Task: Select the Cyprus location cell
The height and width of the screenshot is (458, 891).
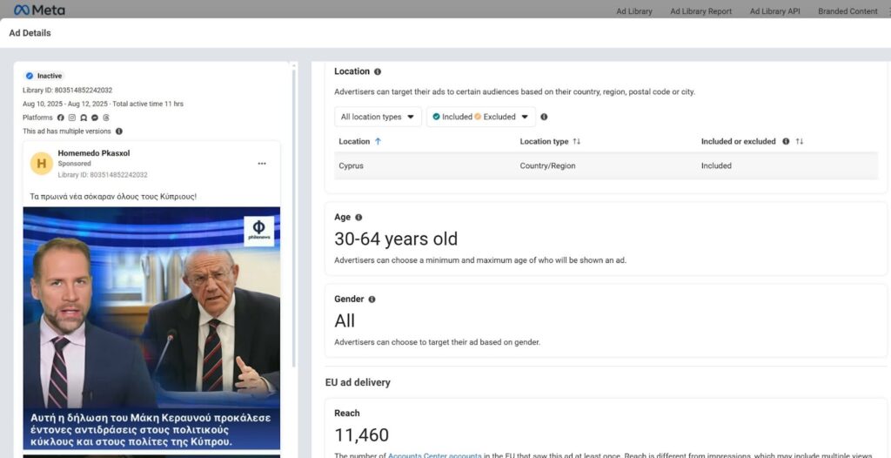Action: (352, 165)
